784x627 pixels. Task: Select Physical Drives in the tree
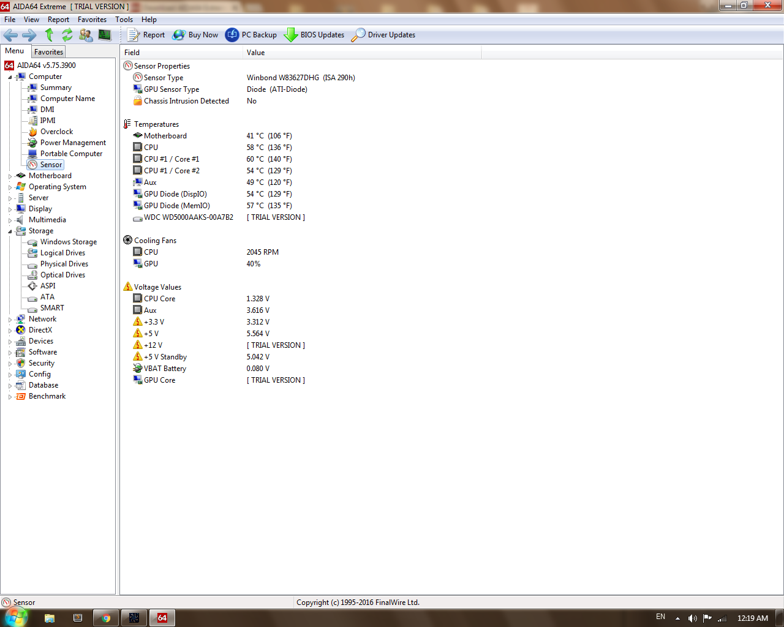(64, 264)
